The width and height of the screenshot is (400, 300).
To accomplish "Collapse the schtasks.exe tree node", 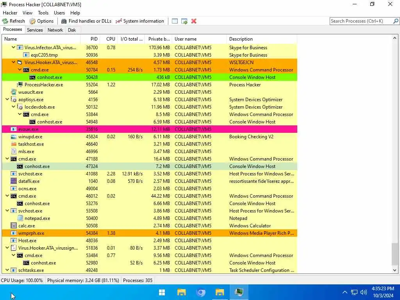I will (x=7, y=270).
